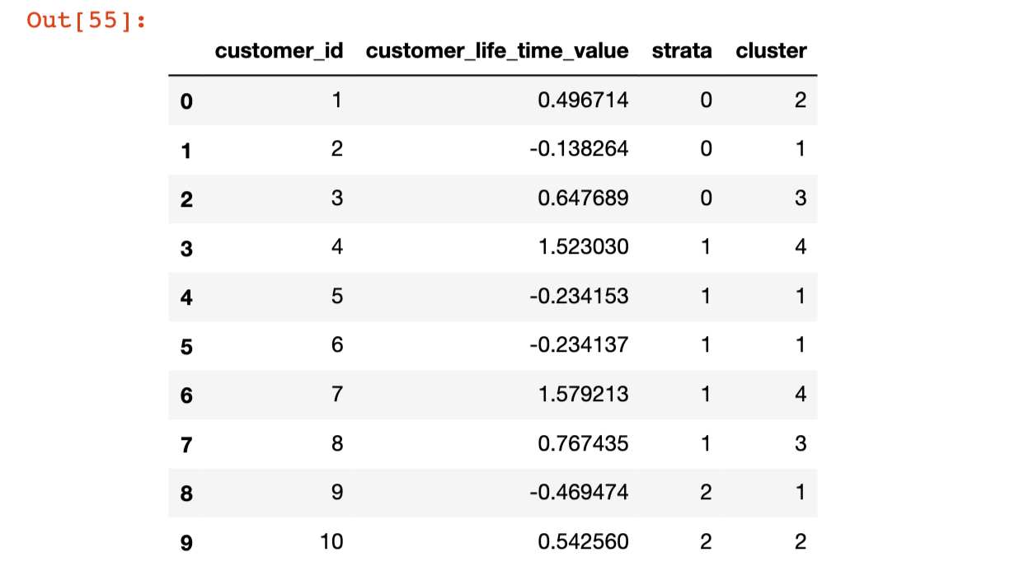Screen dimensions: 1024x585
Task: Click row index 0 label
Action: (186, 101)
